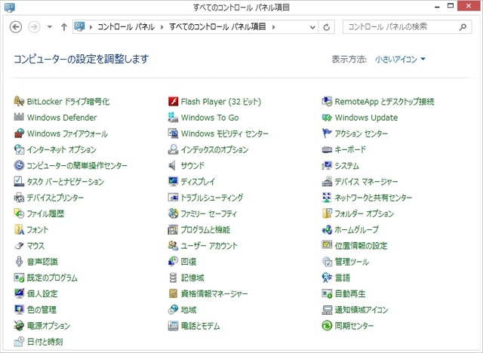Click the Windows Update icon

(x=327, y=117)
